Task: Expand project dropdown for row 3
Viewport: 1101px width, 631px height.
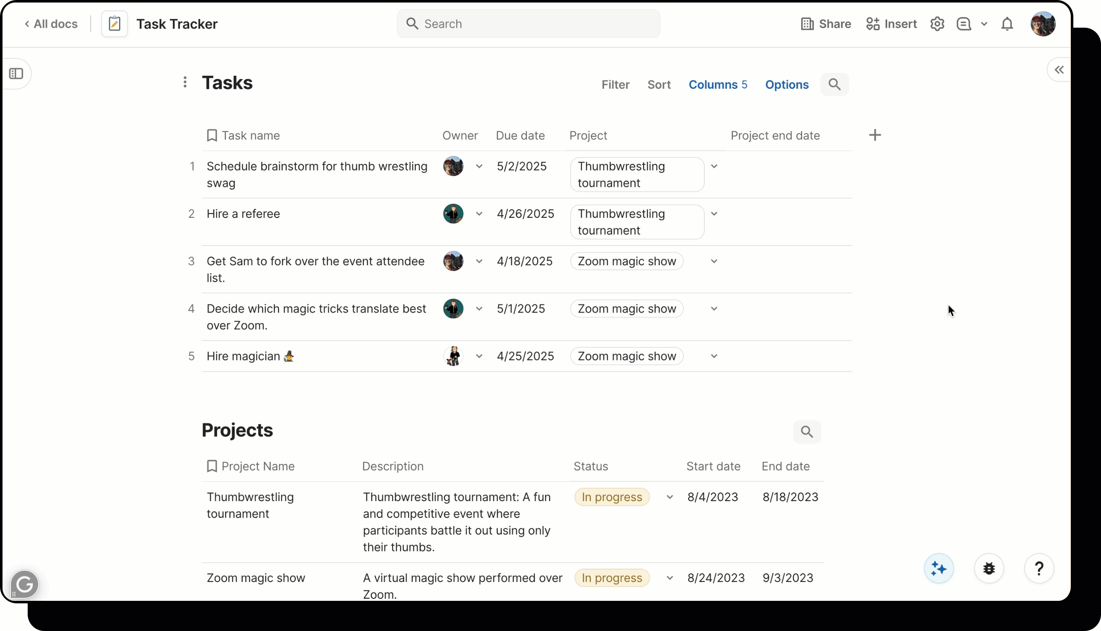Action: tap(714, 261)
